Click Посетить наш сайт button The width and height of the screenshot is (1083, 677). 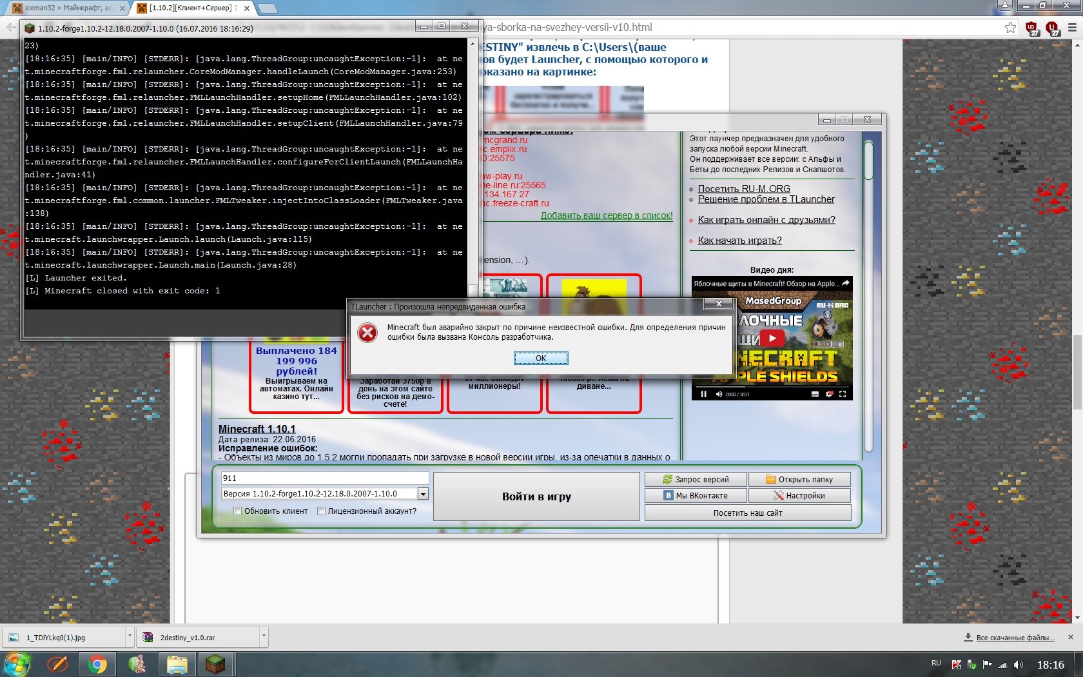click(748, 513)
